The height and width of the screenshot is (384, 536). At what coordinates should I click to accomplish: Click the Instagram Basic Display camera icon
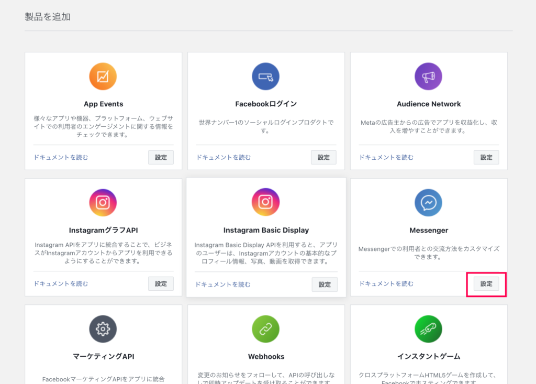pyautogui.click(x=265, y=202)
